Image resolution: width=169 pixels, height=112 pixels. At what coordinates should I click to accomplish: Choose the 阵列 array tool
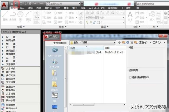coord(69,22)
